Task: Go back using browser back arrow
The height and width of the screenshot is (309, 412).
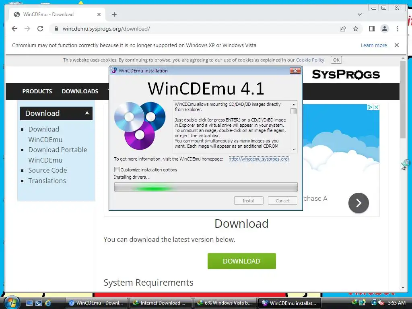Action: point(14,29)
